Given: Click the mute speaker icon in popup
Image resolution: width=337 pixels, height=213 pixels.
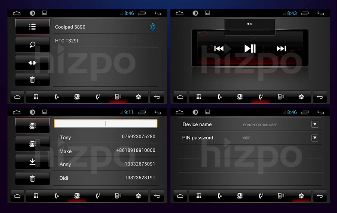Looking at the screenshot, I should (249, 24).
